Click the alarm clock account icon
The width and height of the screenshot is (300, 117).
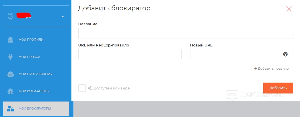tap(10, 16)
